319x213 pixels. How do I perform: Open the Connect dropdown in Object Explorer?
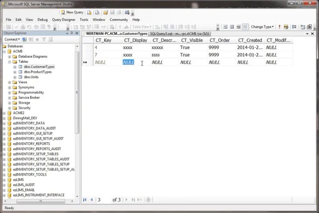(12, 39)
